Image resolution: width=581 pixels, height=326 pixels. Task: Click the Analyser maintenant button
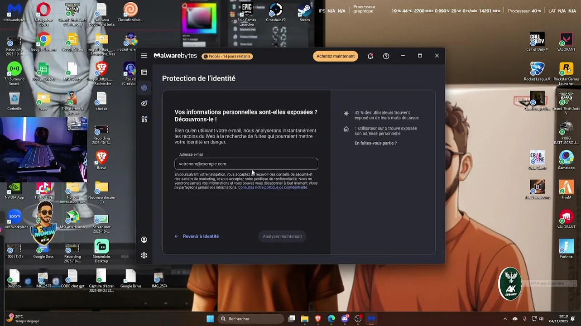tap(282, 236)
